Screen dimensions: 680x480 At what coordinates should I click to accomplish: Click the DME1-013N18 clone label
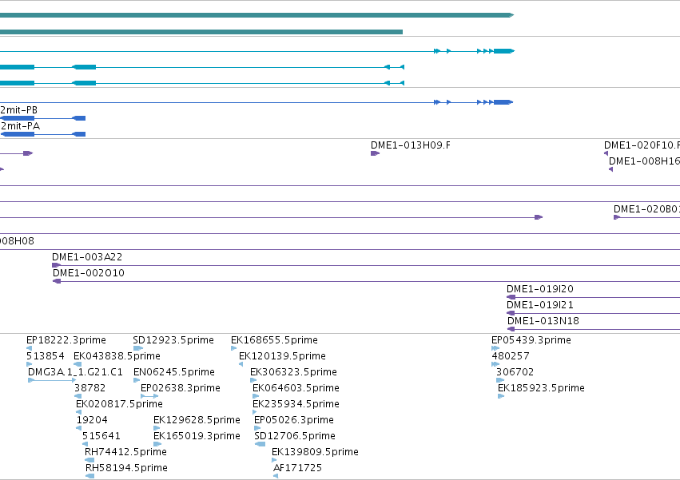point(543,321)
